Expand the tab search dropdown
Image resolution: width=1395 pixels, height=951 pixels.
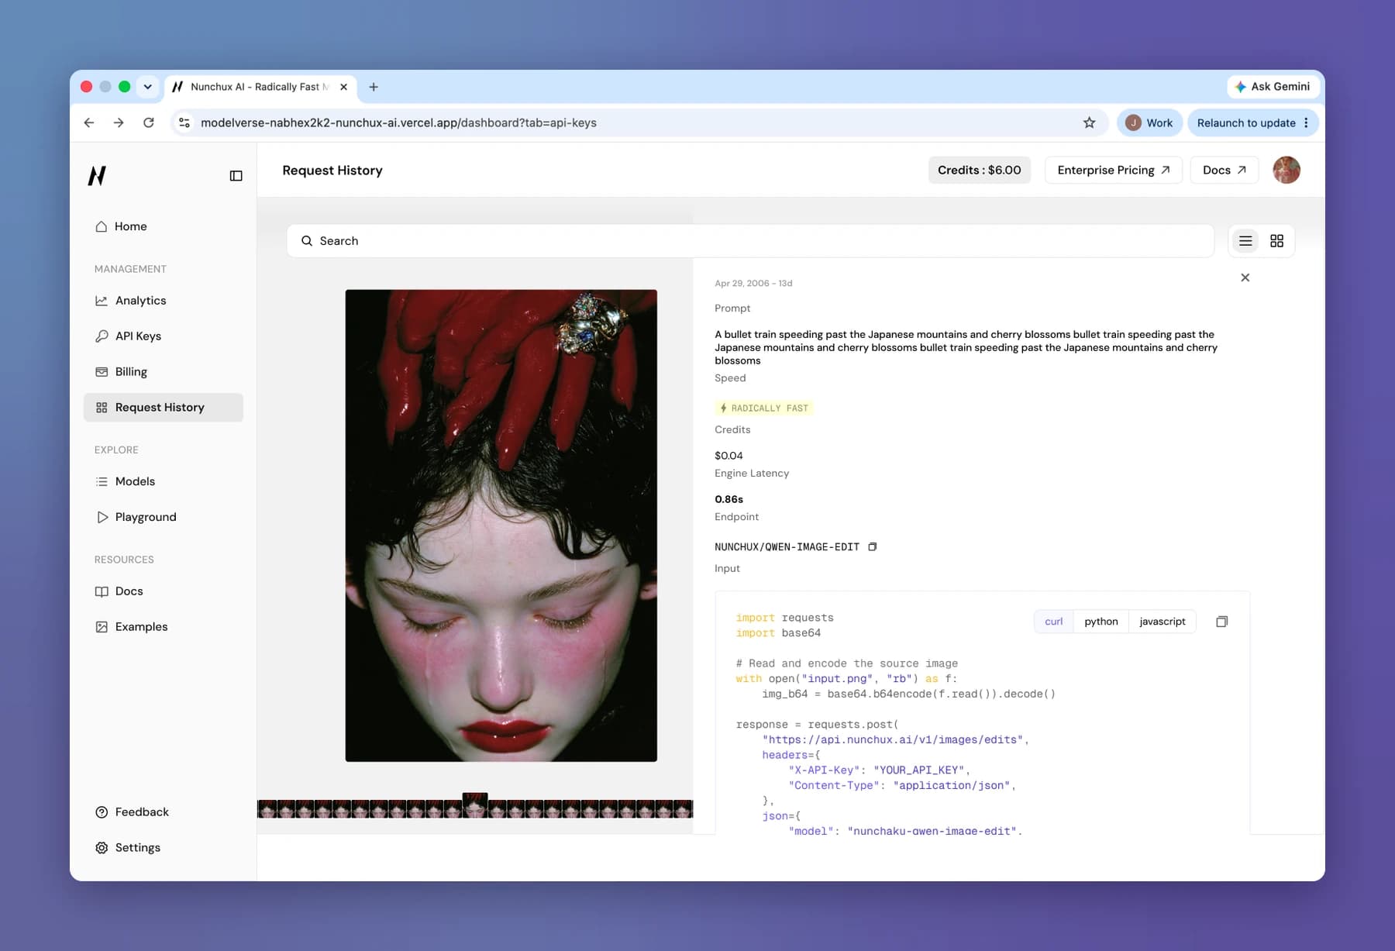tap(147, 87)
